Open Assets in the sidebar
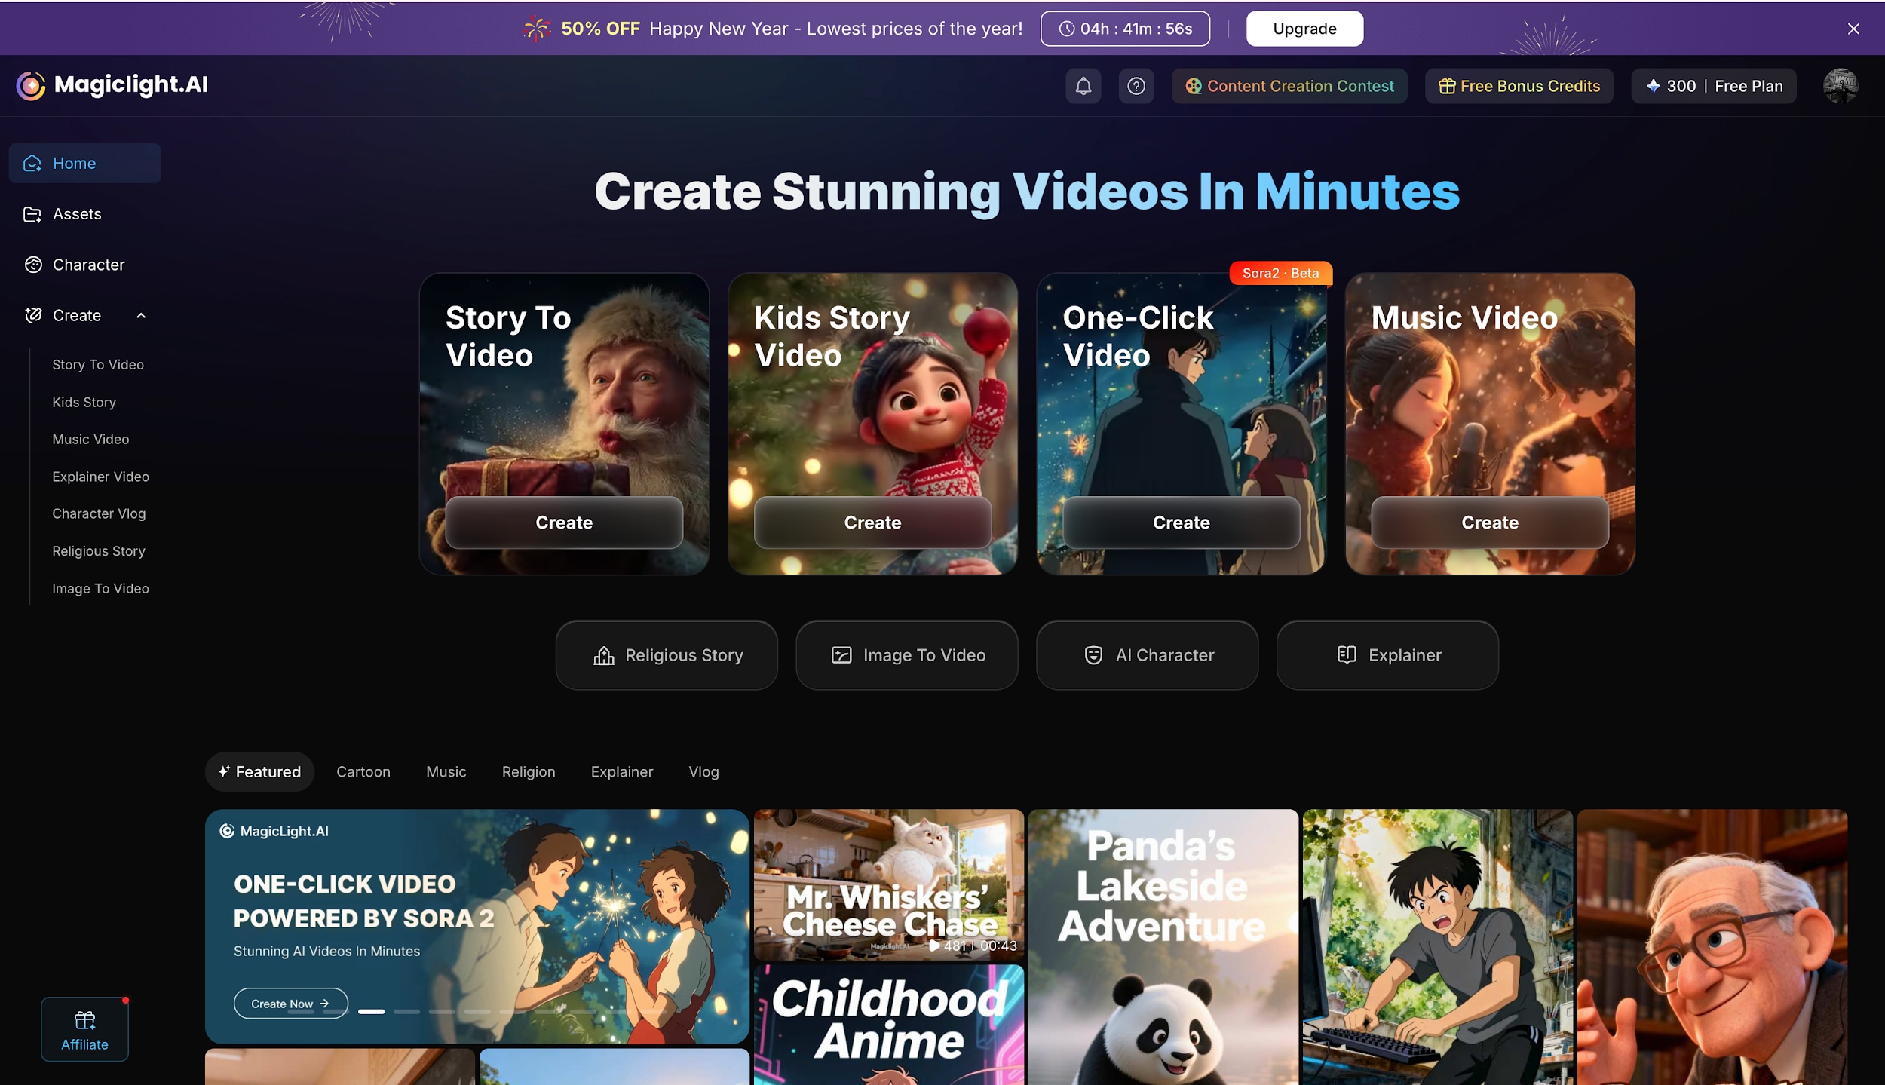The height and width of the screenshot is (1085, 1885). click(x=76, y=214)
